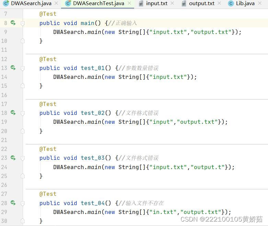Collapse main() method at line 8
Image resolution: width=268 pixels, height=226 pixels.
tap(23, 23)
